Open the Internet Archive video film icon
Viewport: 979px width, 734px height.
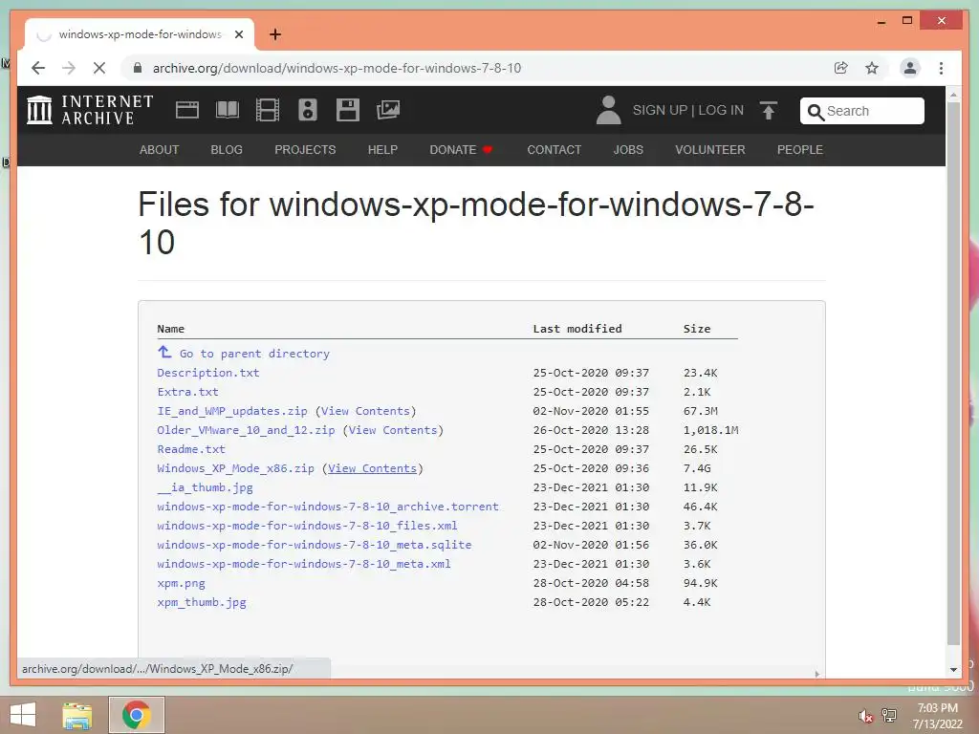pyautogui.click(x=268, y=110)
